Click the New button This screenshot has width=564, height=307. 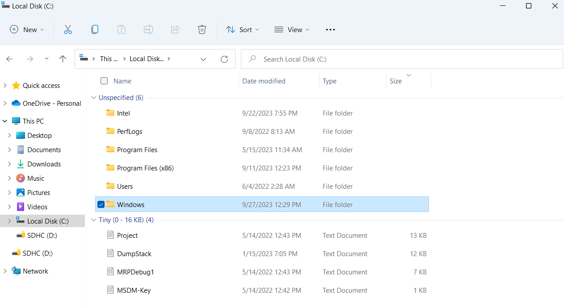pos(27,29)
